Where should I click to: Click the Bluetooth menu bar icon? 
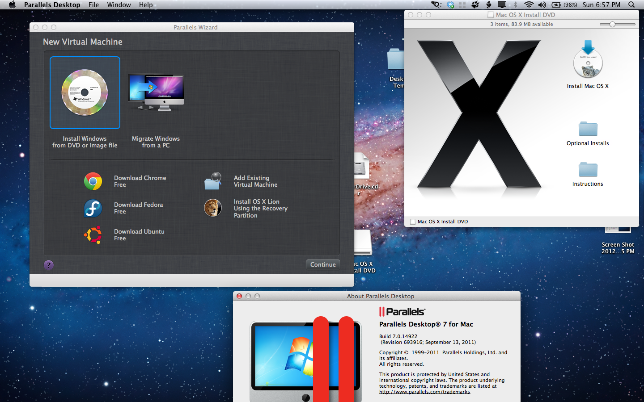515,5
